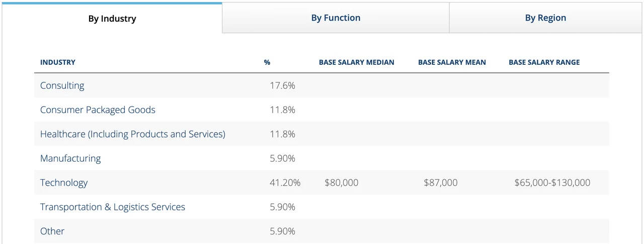The width and height of the screenshot is (644, 244).
Task: Select the Consumer Packaged Goods row
Action: pyautogui.click(x=98, y=110)
